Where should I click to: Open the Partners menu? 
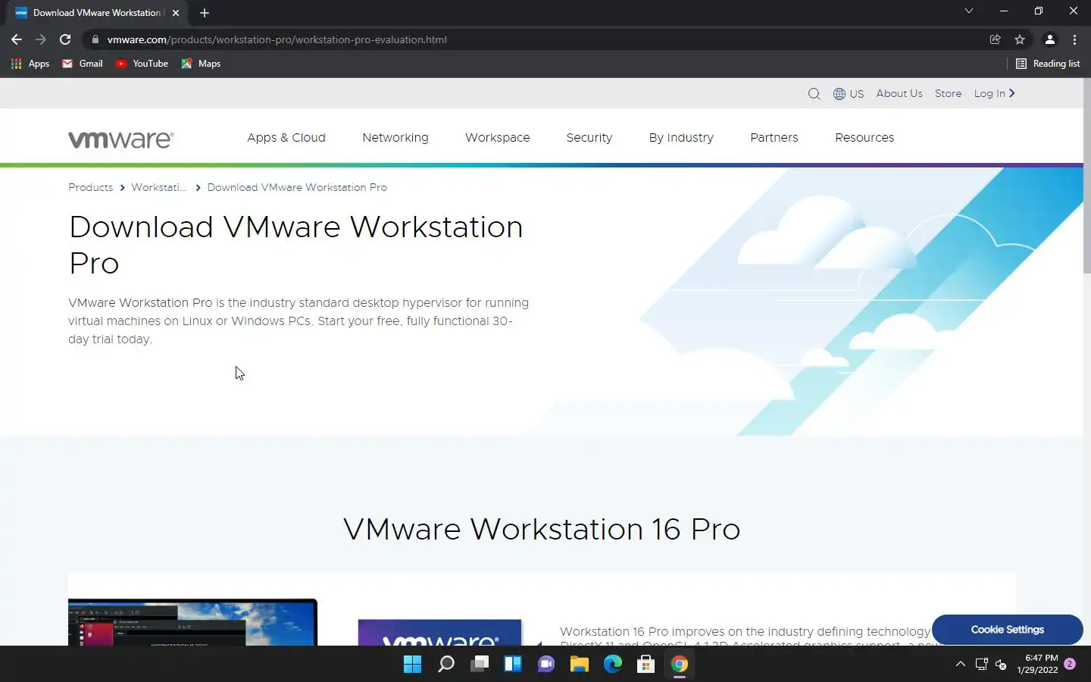click(x=774, y=137)
